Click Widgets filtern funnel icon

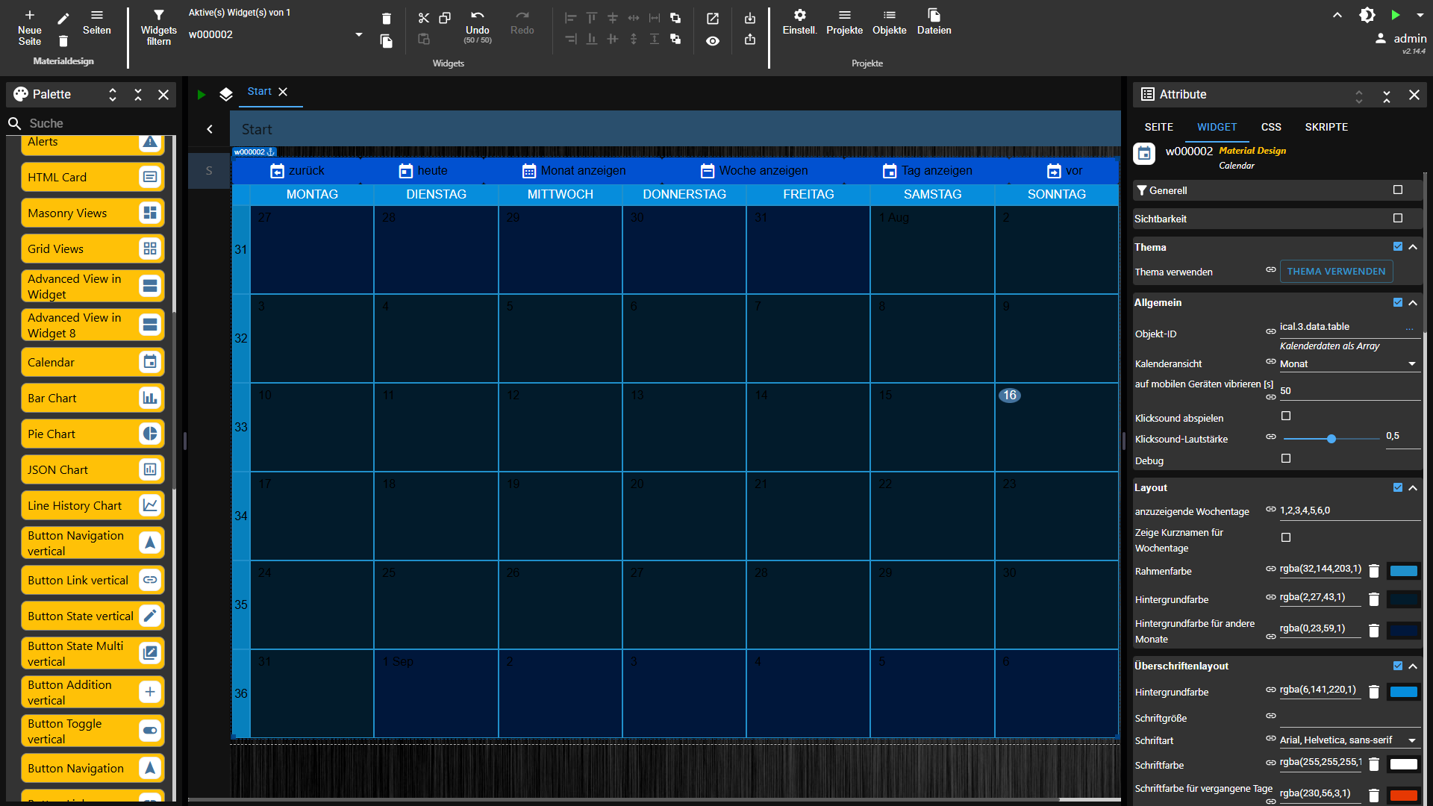(159, 15)
